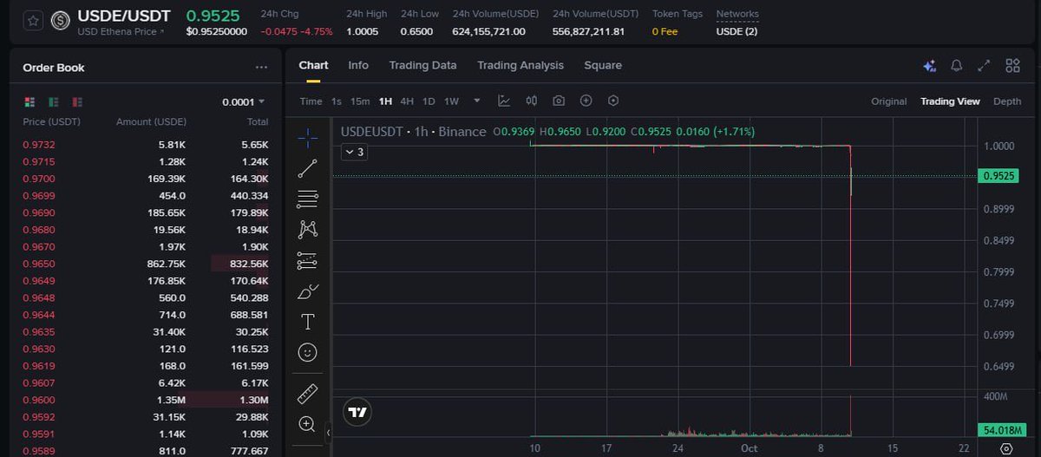This screenshot has width=1041, height=457.
Task: Click the 0 Fee token tag
Action: click(665, 32)
